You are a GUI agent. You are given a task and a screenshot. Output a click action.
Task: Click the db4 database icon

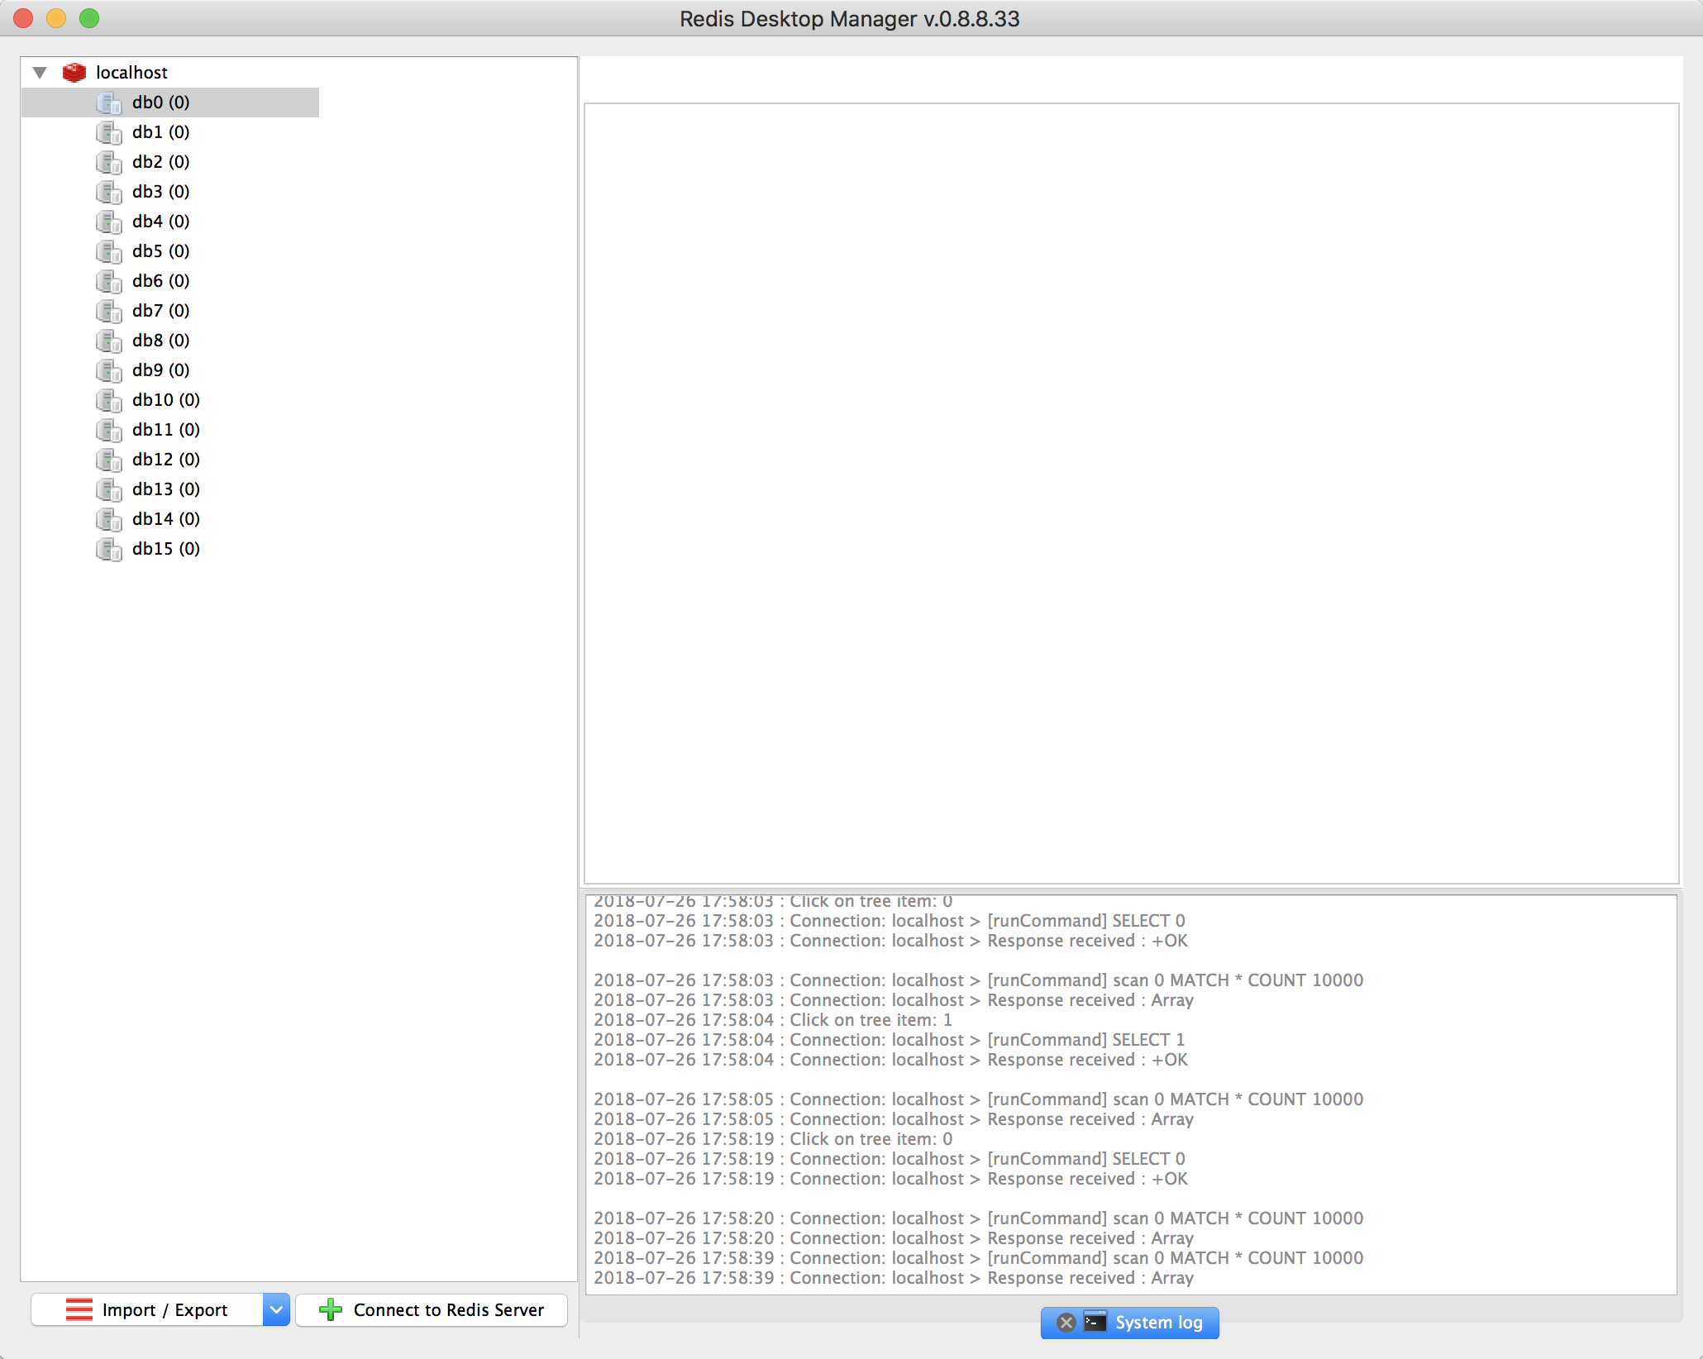coord(109,222)
